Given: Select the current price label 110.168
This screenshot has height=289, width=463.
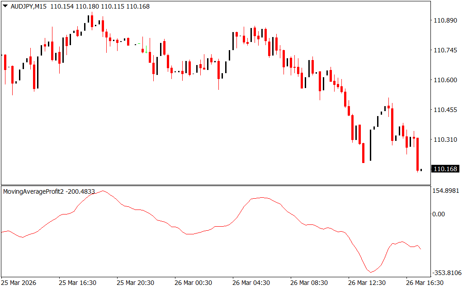Looking at the screenshot, I should [x=445, y=169].
